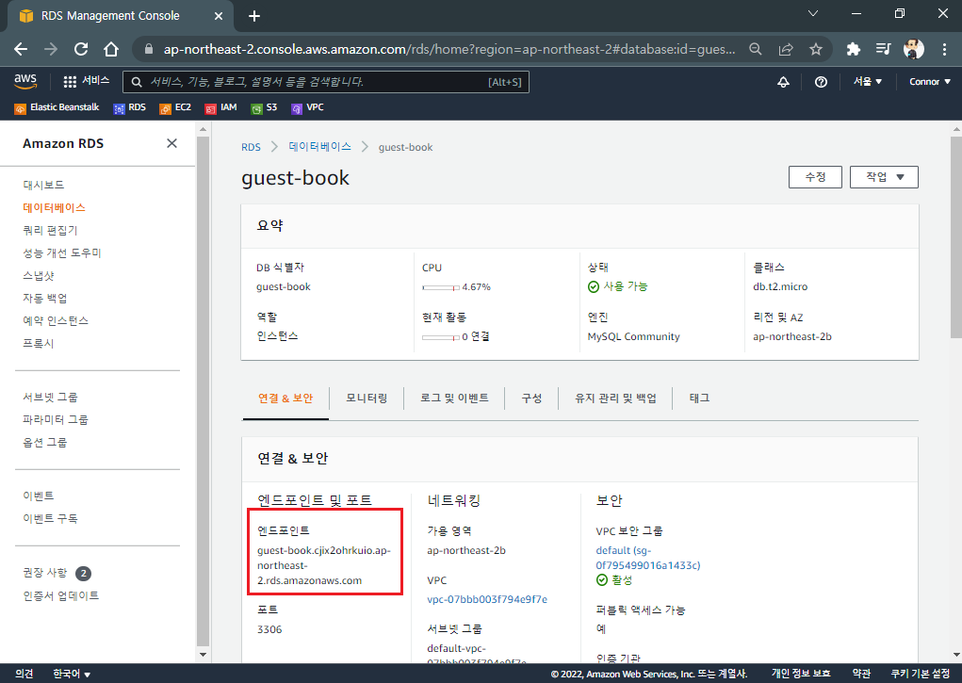Screen dimensions: 962x683
Task: Open media control icon in browser toolbar
Action: click(x=883, y=49)
